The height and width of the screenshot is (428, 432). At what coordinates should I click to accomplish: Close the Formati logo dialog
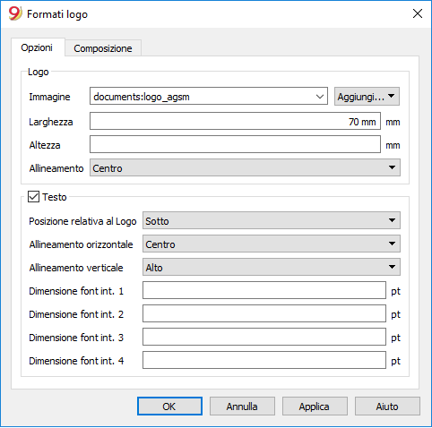(418, 13)
